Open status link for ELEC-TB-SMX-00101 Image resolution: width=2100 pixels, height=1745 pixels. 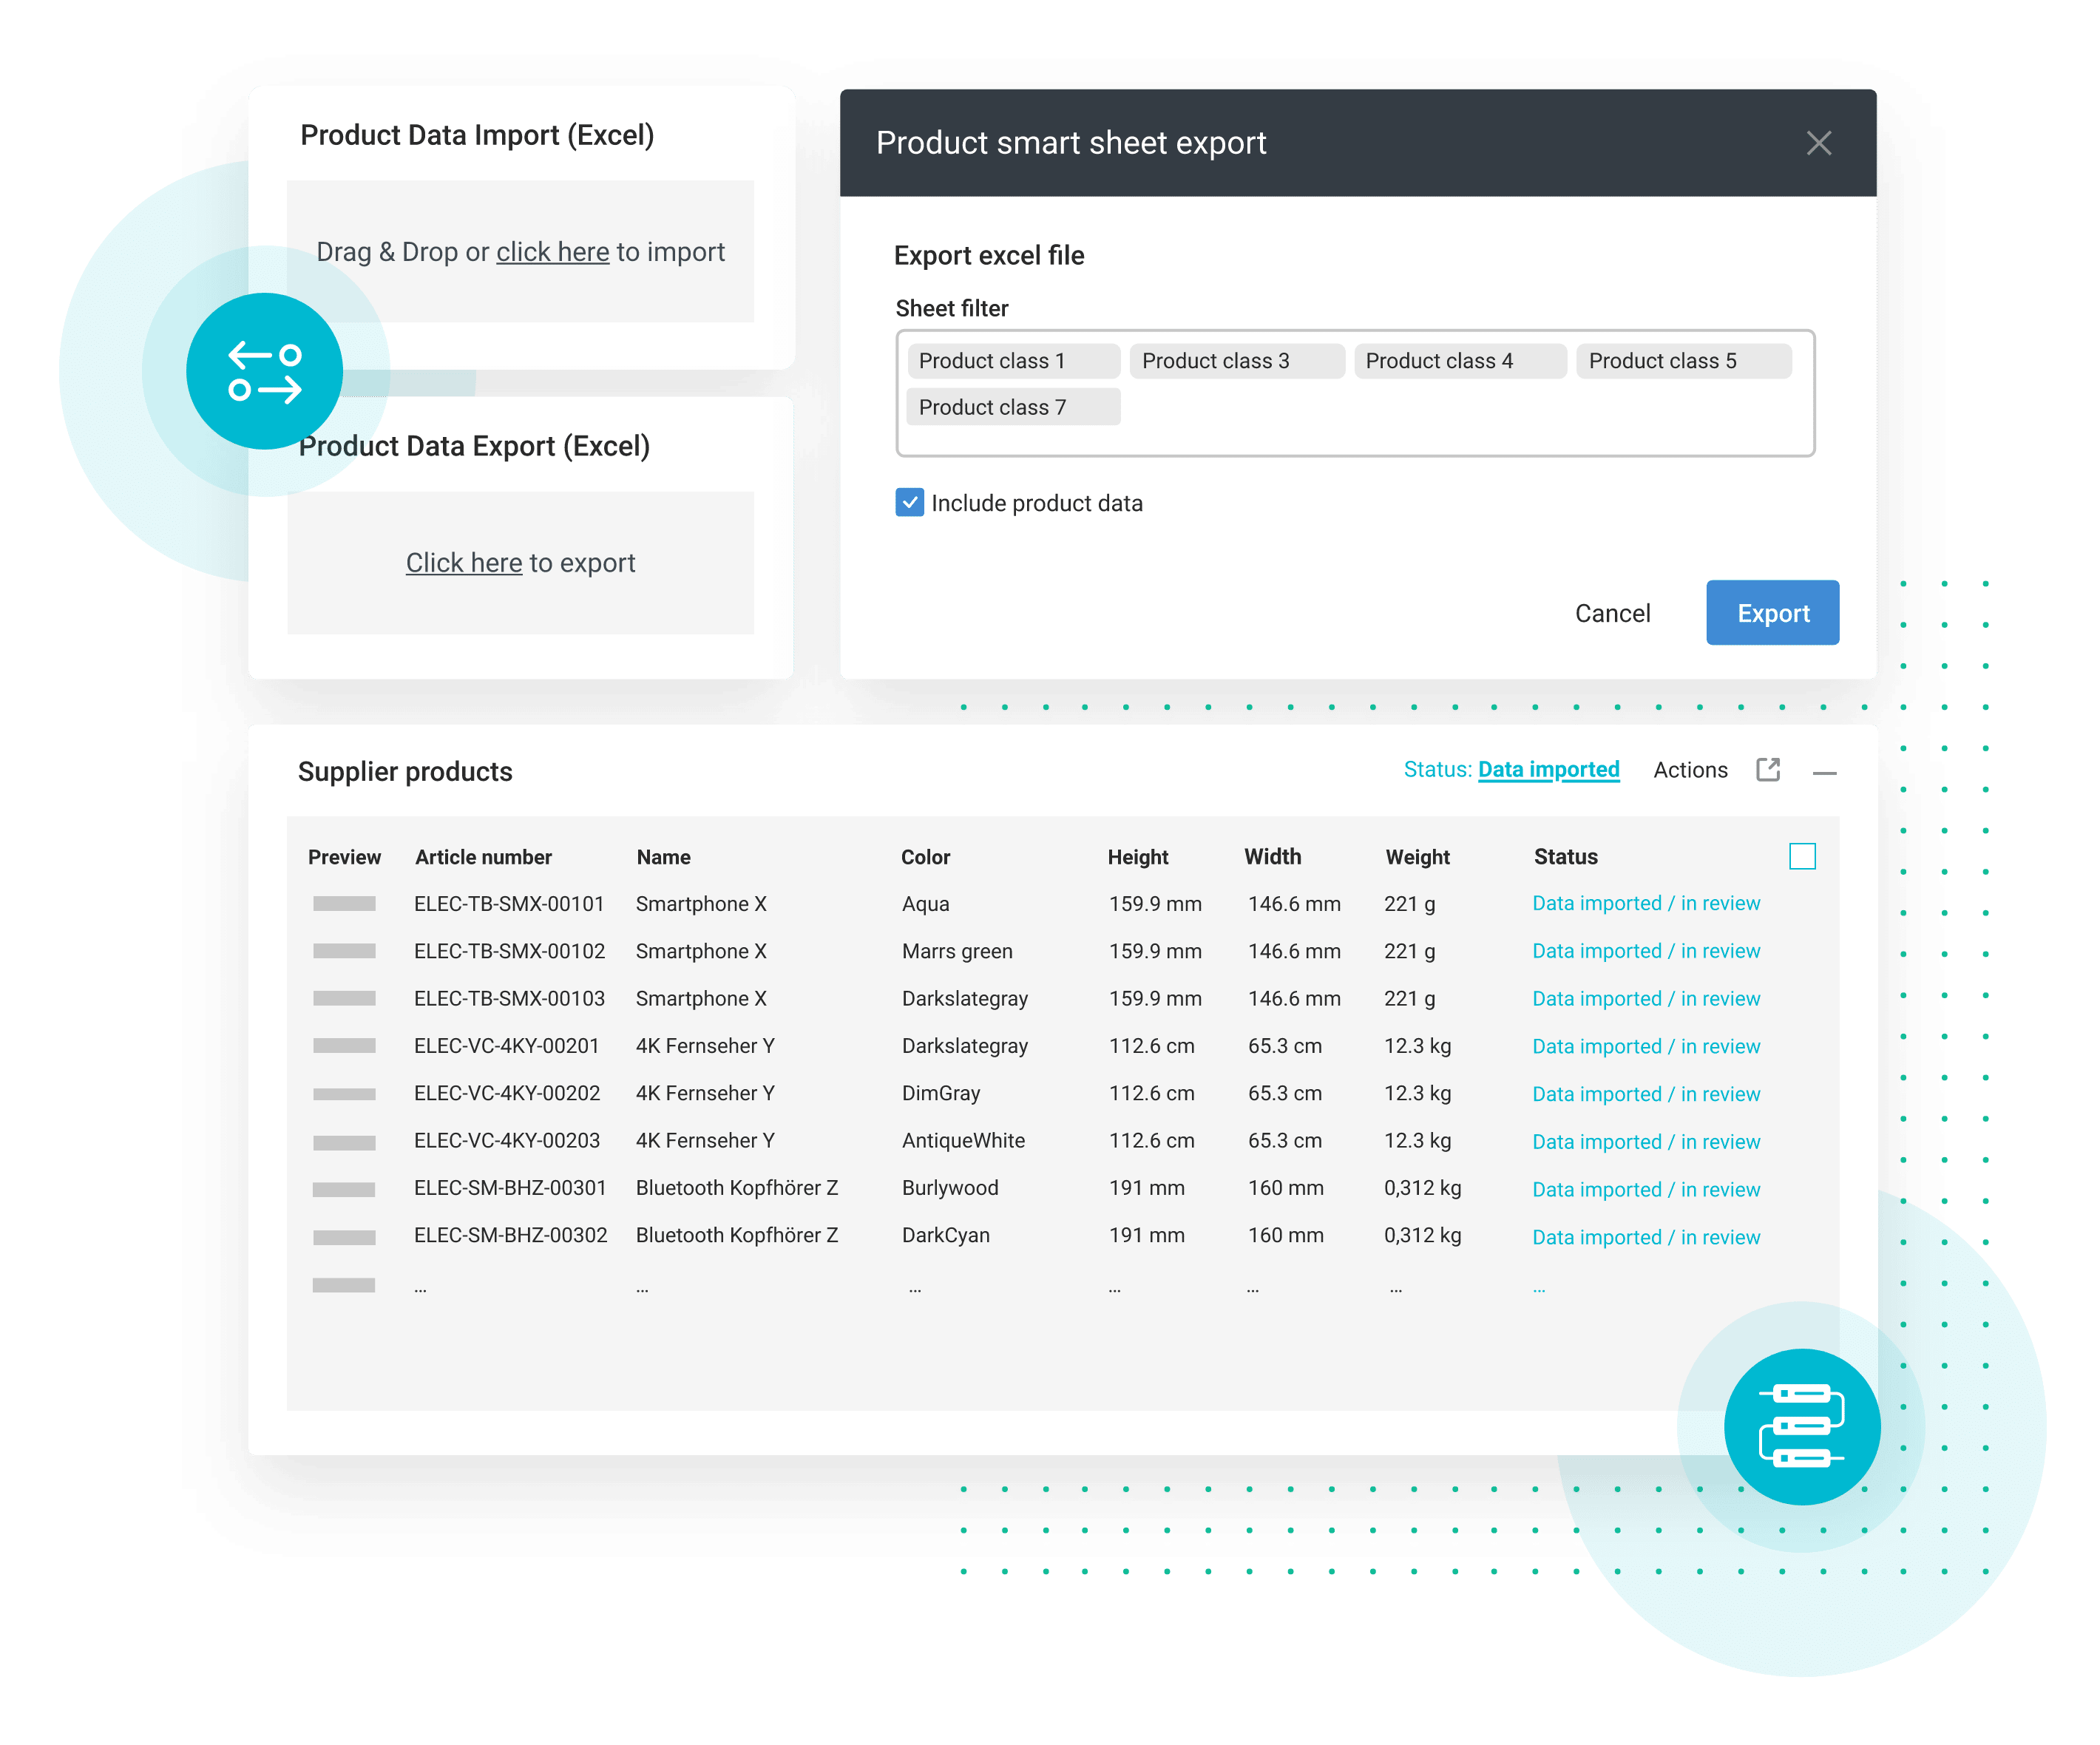pyautogui.click(x=1646, y=903)
